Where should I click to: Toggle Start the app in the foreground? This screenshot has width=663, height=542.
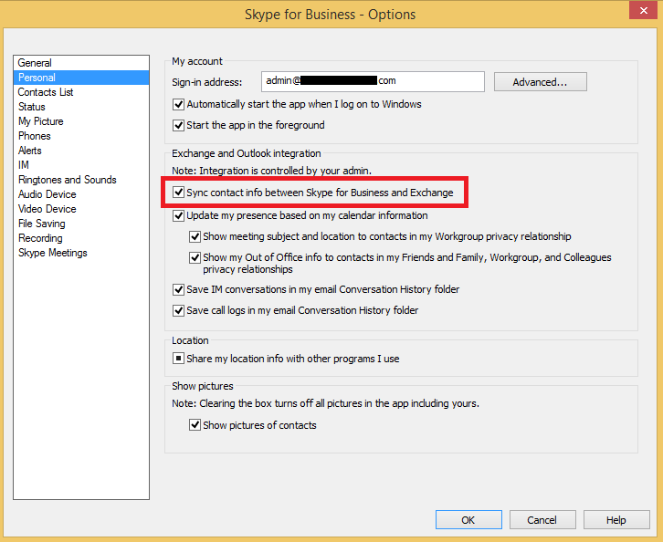click(178, 126)
